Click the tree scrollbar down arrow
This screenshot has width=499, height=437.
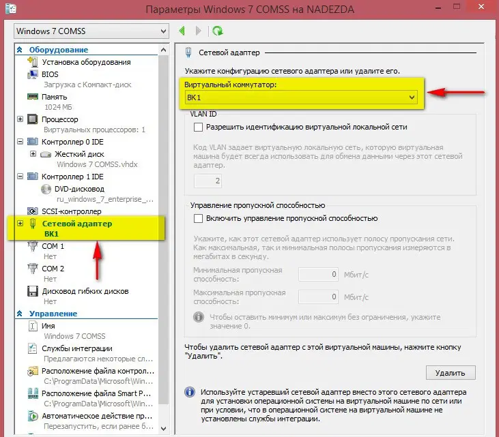click(164, 429)
